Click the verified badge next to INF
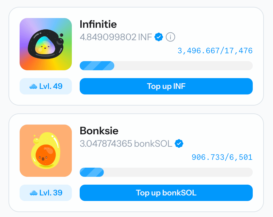The image size is (273, 217). click(x=159, y=37)
